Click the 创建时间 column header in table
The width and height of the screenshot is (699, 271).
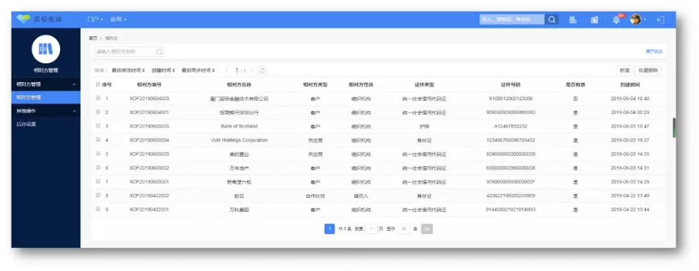(x=630, y=85)
